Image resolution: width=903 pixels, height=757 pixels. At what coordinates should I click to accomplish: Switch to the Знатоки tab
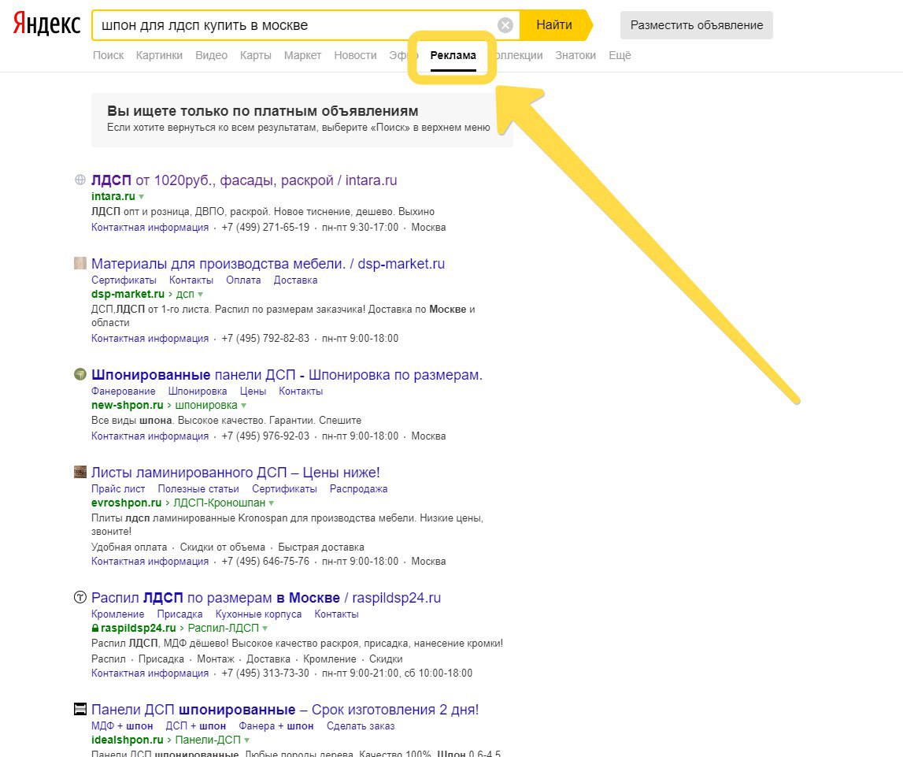pyautogui.click(x=575, y=55)
